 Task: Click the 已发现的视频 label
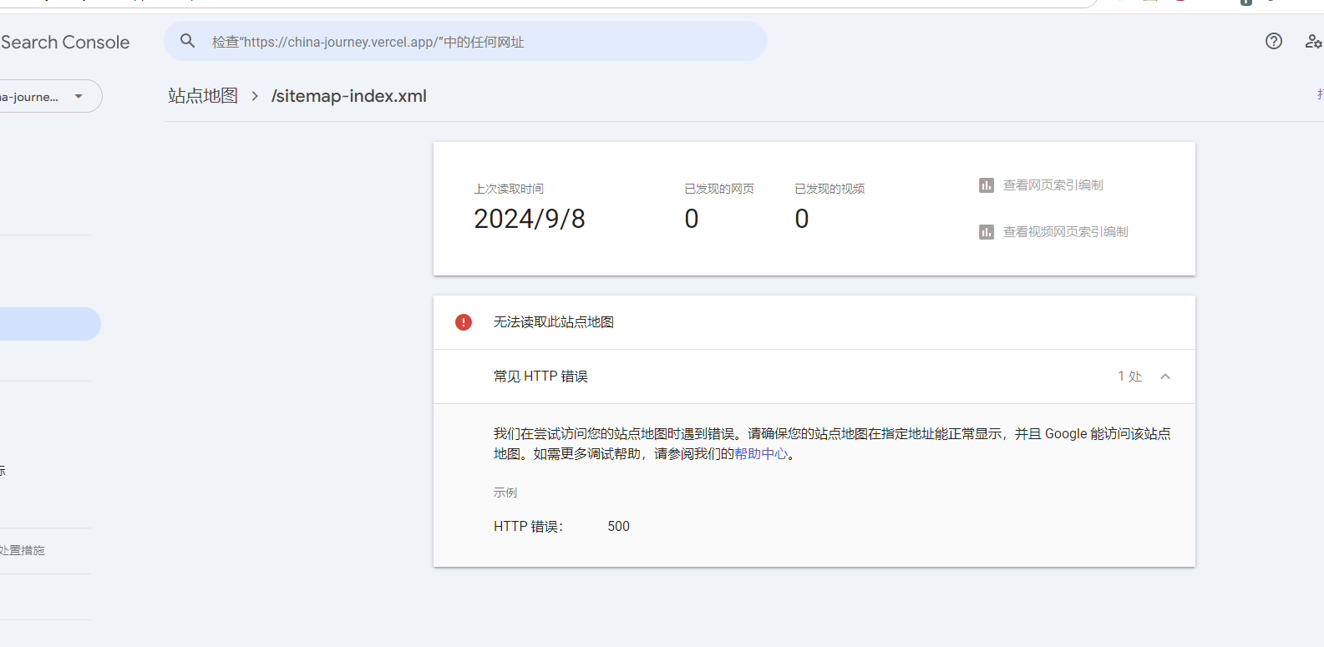(x=829, y=189)
